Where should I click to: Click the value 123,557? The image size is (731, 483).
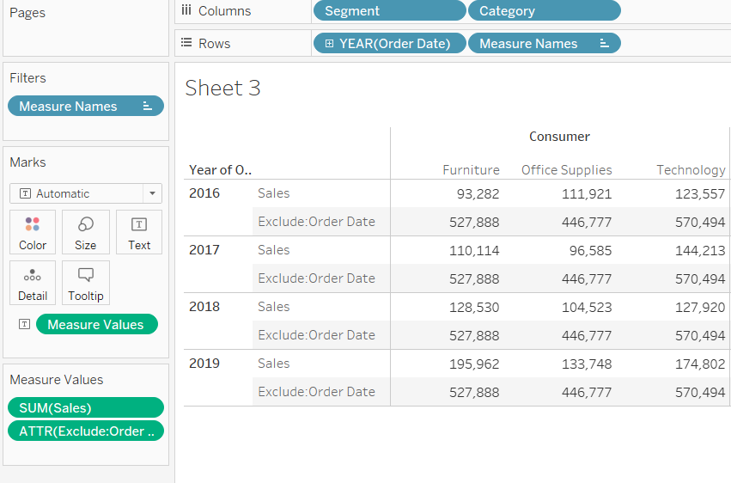(700, 194)
